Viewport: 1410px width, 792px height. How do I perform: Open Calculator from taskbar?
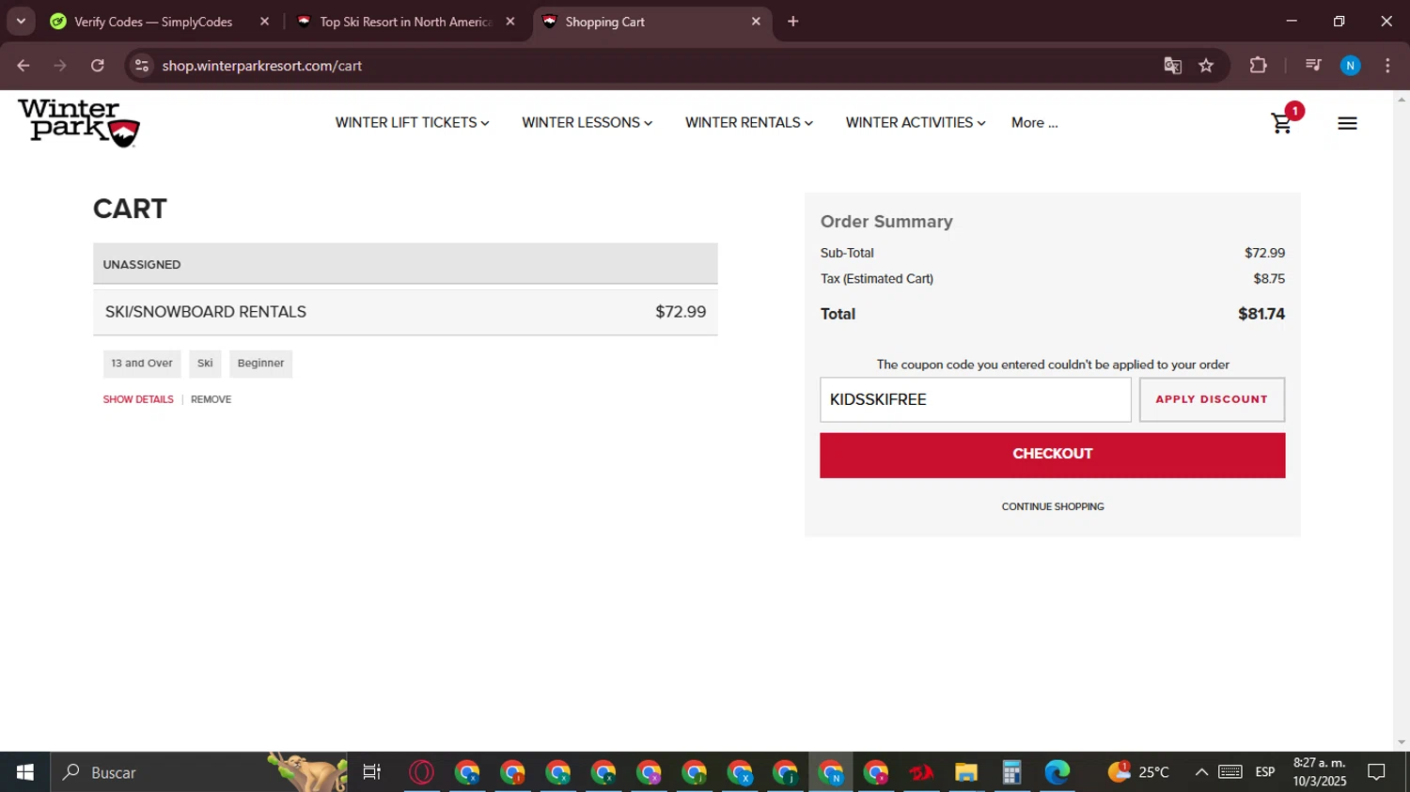coord(1011,772)
